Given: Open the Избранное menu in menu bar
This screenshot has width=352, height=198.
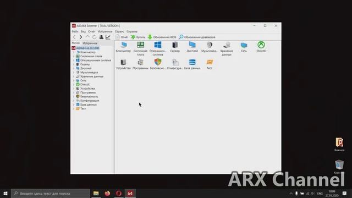Looking at the screenshot, I should [105, 31].
